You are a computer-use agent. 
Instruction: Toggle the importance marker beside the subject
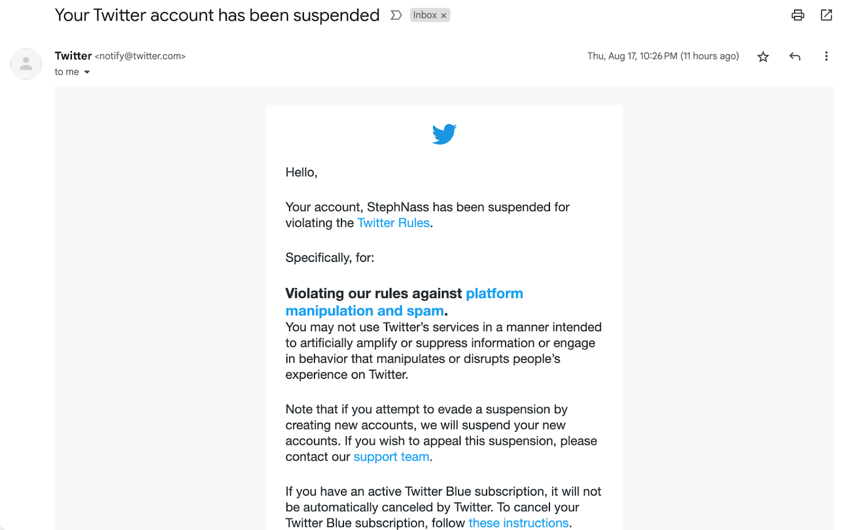[x=396, y=15]
